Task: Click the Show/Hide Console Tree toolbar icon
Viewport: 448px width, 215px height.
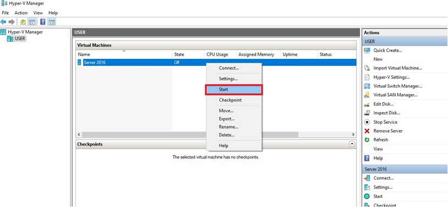Action: [32, 21]
